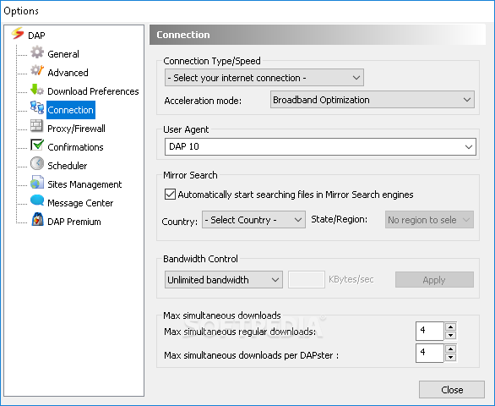495x406 pixels.
Task: Click the Connection network computers icon
Action: (37, 107)
